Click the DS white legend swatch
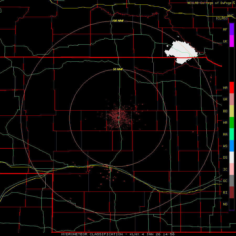This screenshot has height=236, width=236. coord(232,157)
